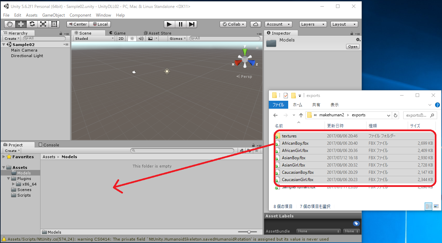Image resolution: width=442 pixels, height=243 pixels.
Task: Open the GameObject menu
Action: pyautogui.click(x=53, y=15)
